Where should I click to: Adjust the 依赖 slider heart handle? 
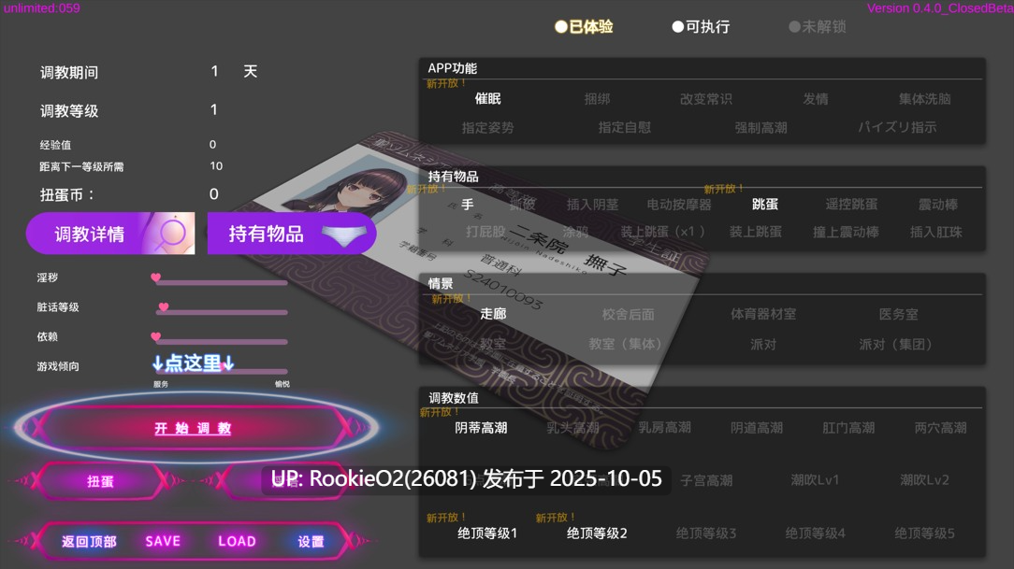coord(156,336)
